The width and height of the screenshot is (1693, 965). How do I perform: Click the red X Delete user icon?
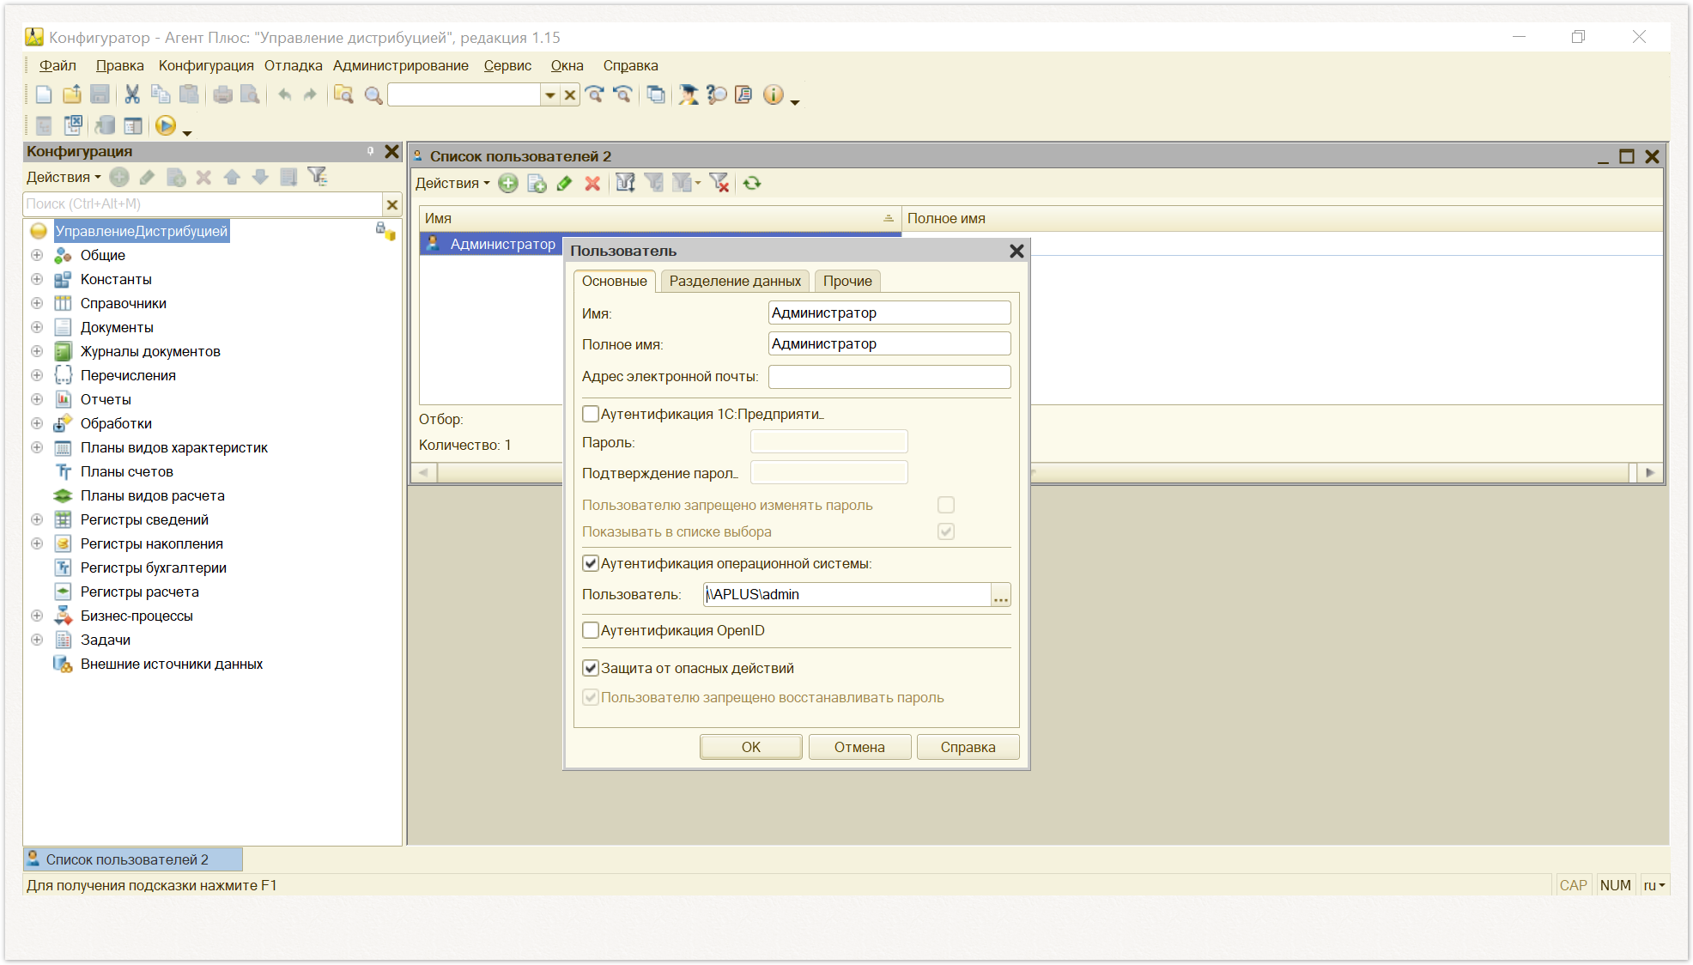592,184
